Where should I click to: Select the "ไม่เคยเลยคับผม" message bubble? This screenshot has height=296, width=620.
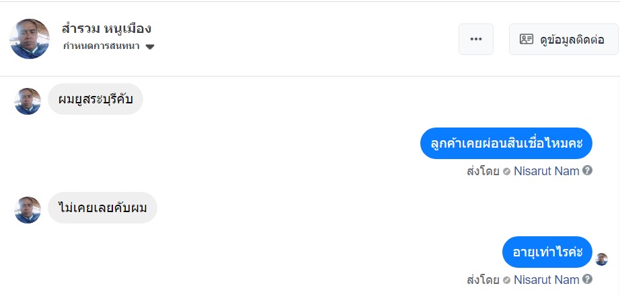pos(102,209)
